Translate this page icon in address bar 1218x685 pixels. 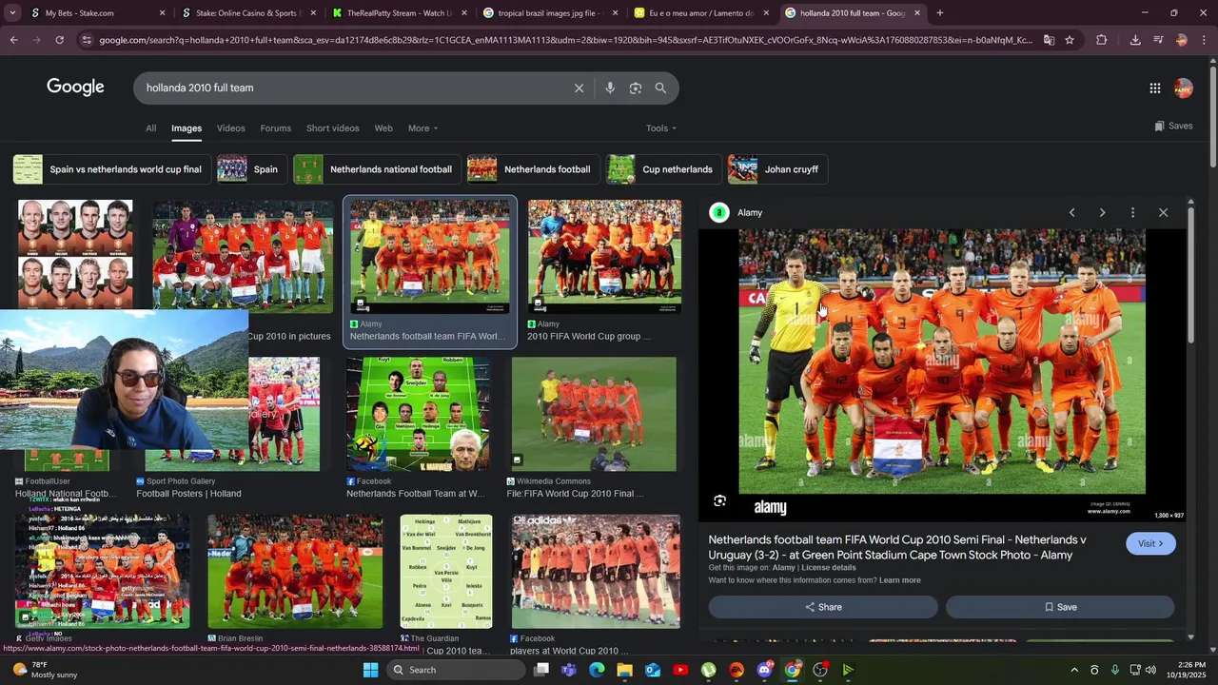[1049, 40]
